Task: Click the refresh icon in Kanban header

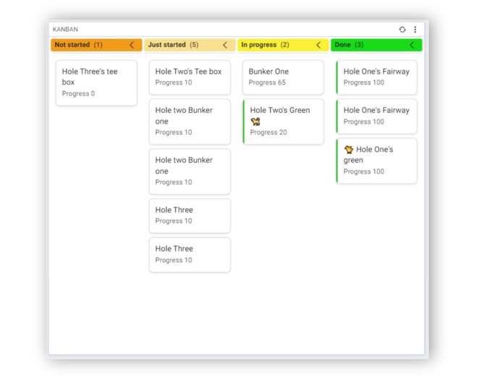Action: coord(402,30)
